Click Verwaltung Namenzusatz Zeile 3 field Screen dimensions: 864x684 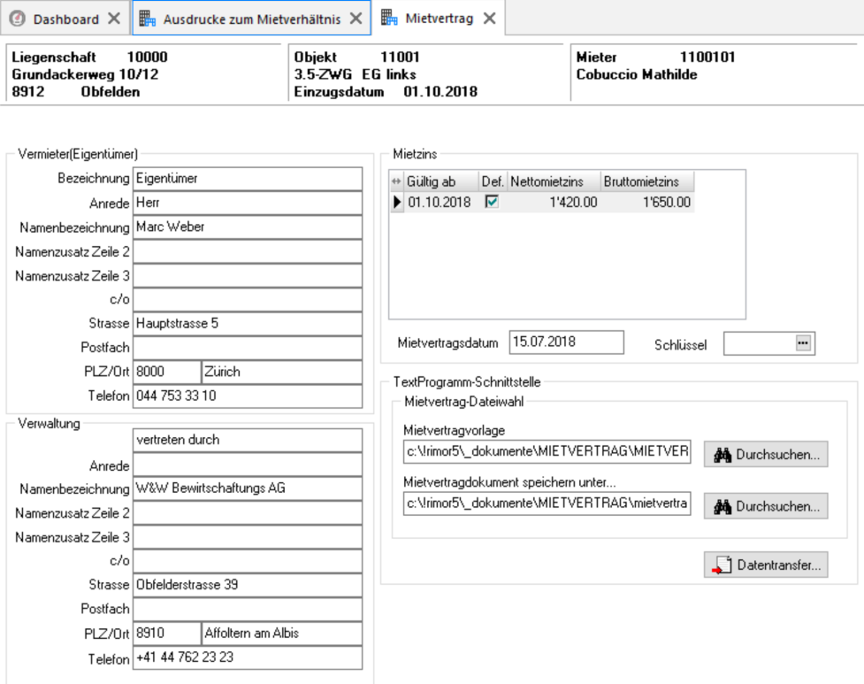pyautogui.click(x=248, y=537)
